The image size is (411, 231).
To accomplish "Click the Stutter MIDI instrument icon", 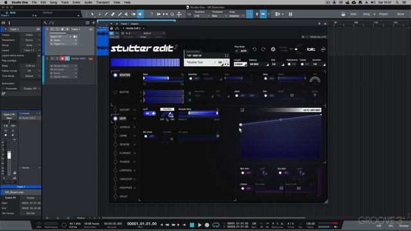I will [91, 58].
